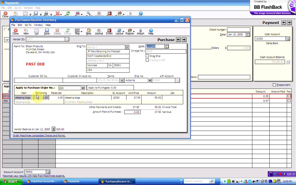This screenshot has height=185, width=296.
Task: Switch to Apply to Purchases tab
Action: [x=110, y=88]
